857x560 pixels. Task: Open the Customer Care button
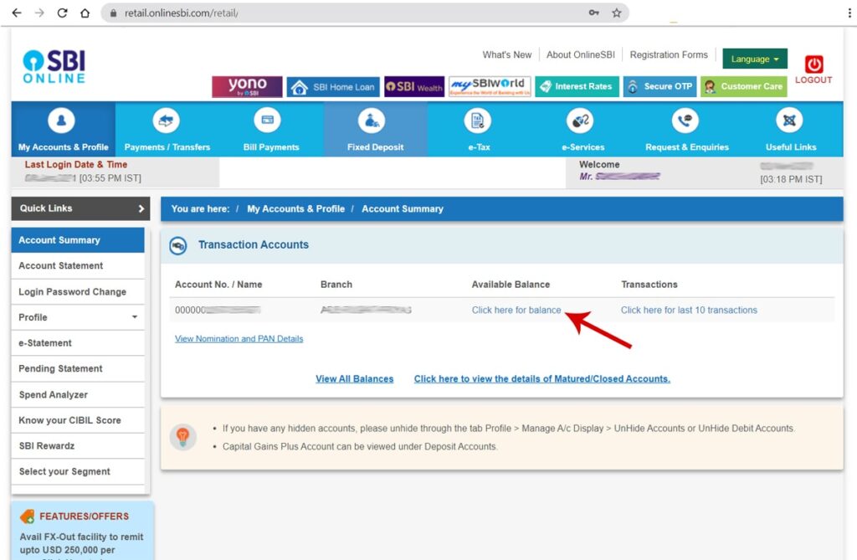[744, 86]
